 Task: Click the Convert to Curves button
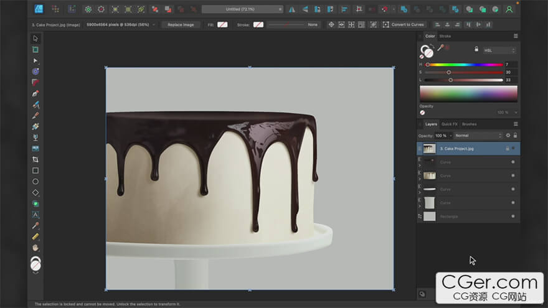404,24
